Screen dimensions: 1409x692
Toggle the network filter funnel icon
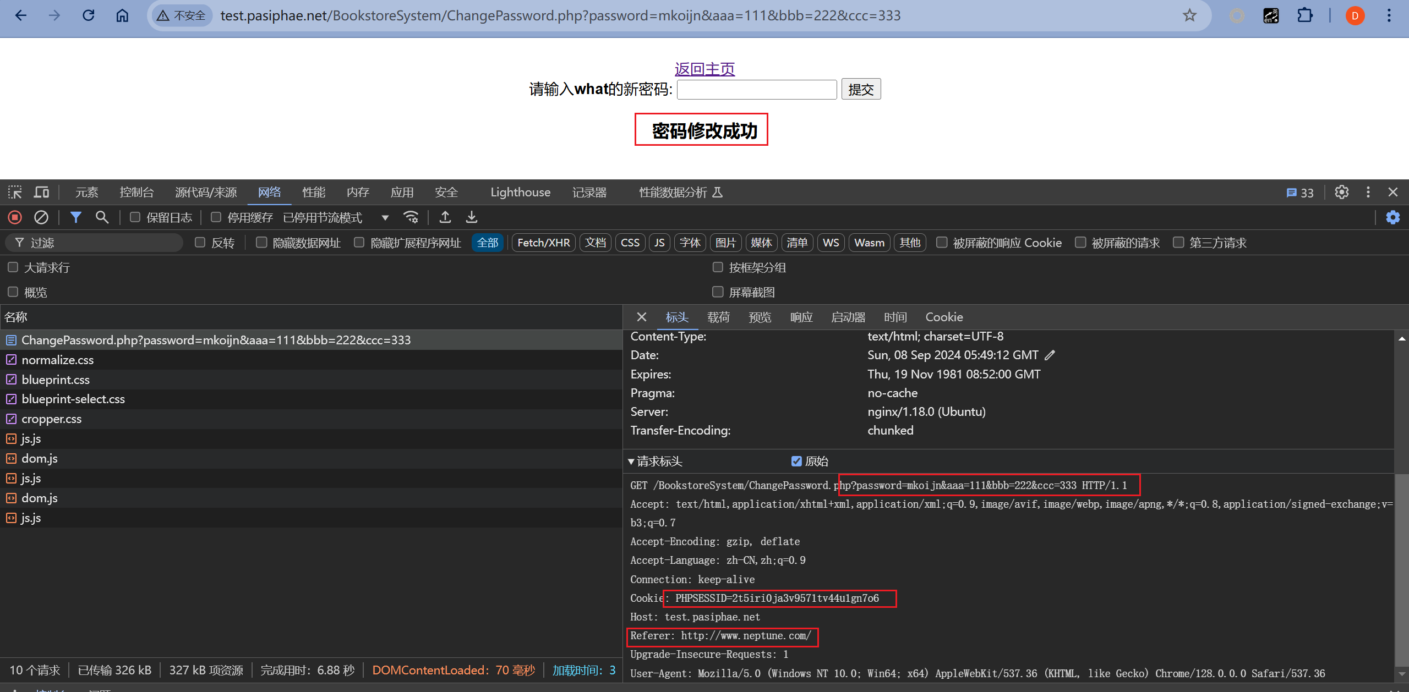click(x=75, y=217)
